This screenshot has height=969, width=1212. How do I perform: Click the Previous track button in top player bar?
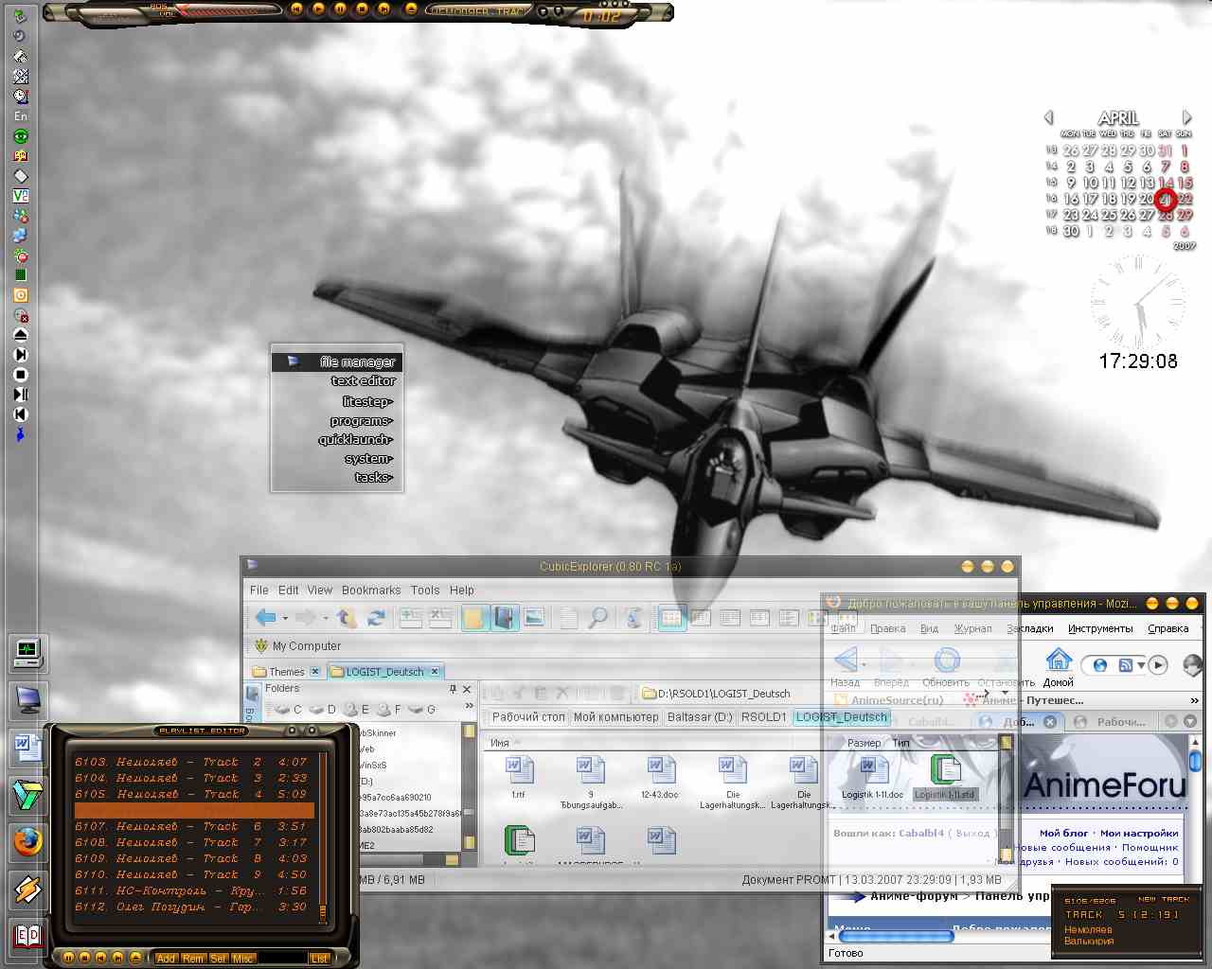coord(297,9)
